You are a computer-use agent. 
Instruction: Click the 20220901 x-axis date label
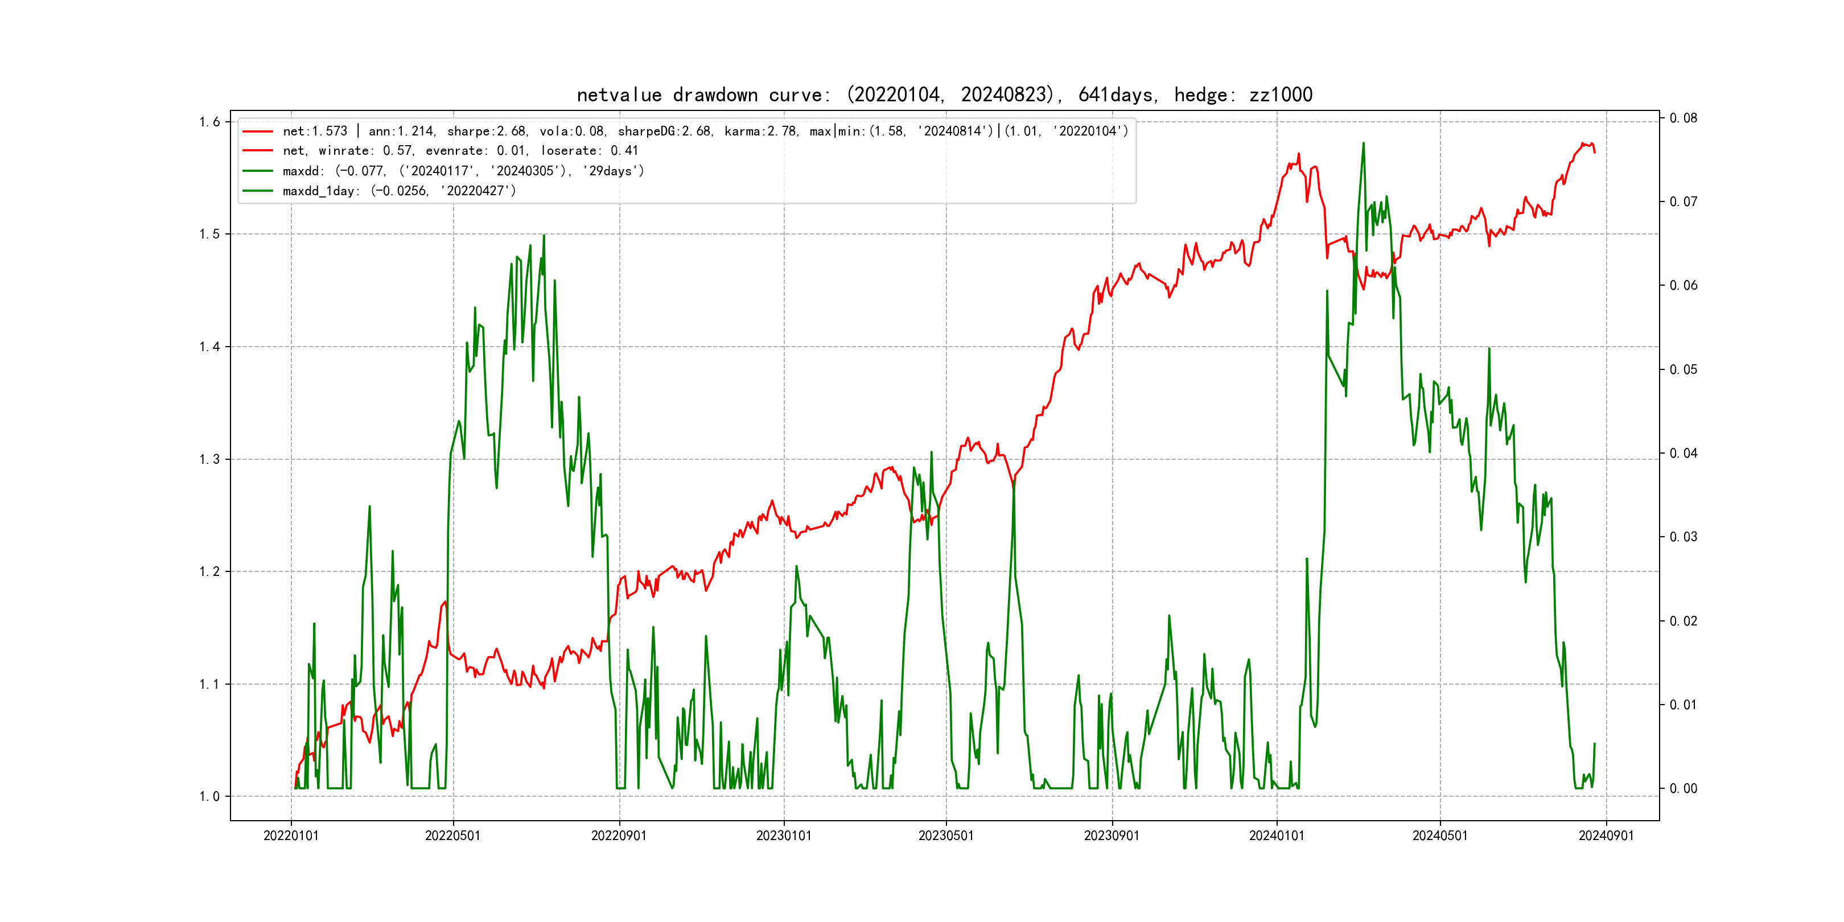(619, 835)
